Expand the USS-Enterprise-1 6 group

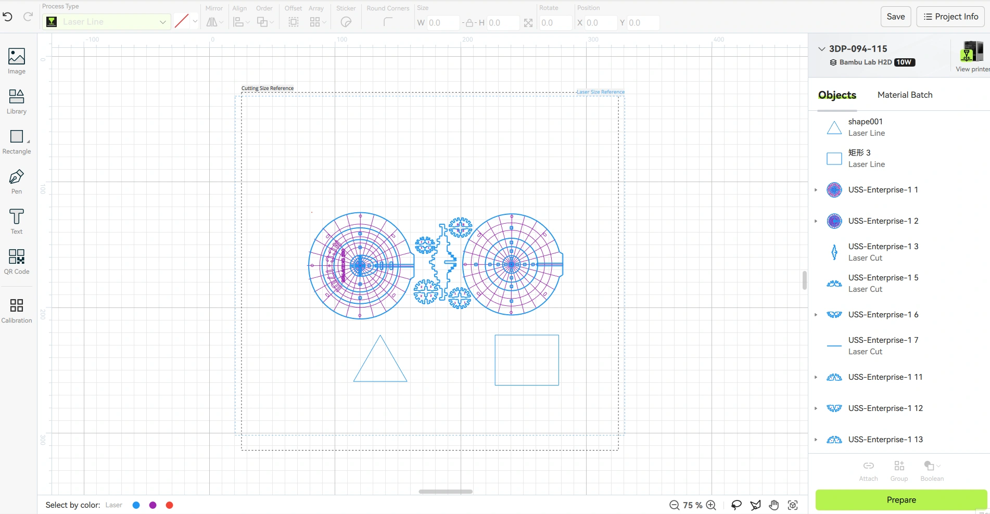[816, 315]
